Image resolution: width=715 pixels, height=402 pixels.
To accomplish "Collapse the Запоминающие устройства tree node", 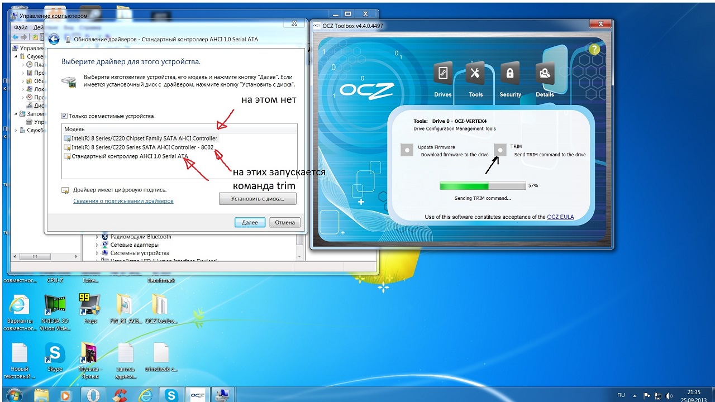I will tap(16, 113).
